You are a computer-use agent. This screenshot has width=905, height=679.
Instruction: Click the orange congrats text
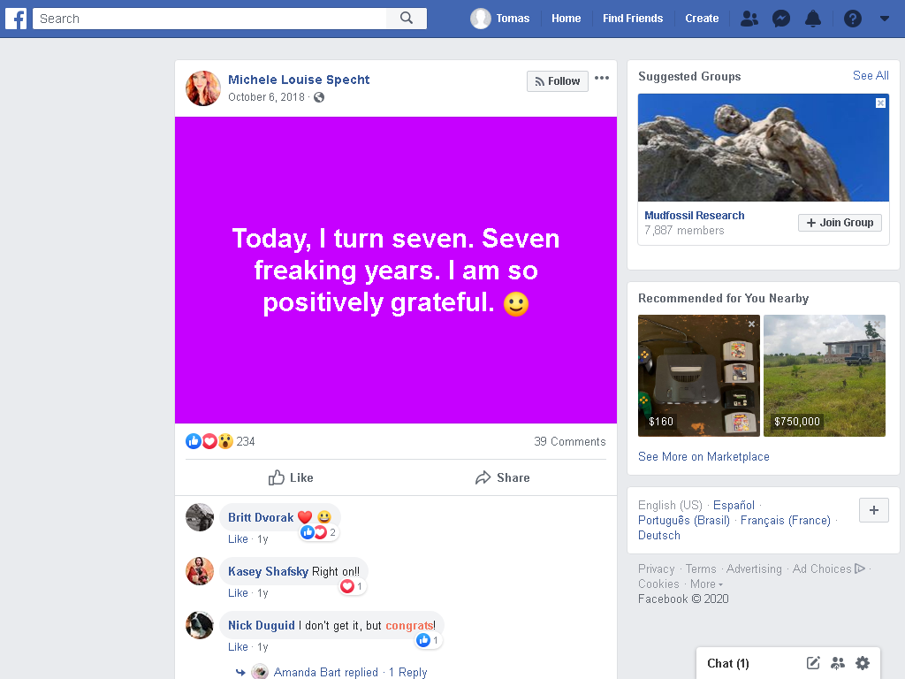(409, 625)
